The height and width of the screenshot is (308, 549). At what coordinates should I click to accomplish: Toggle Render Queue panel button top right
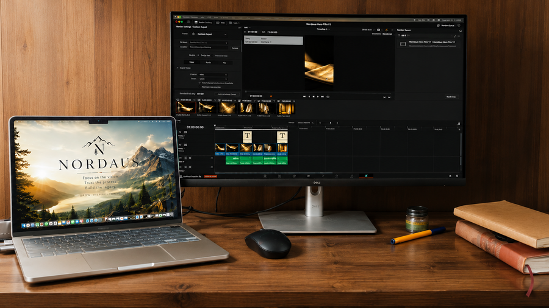447,26
